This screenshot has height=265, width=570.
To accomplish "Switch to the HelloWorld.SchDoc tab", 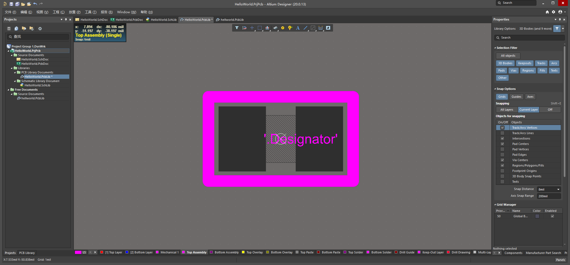I will point(93,19).
